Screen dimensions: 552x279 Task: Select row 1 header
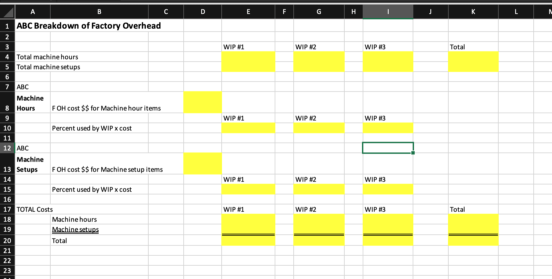pos(7,26)
